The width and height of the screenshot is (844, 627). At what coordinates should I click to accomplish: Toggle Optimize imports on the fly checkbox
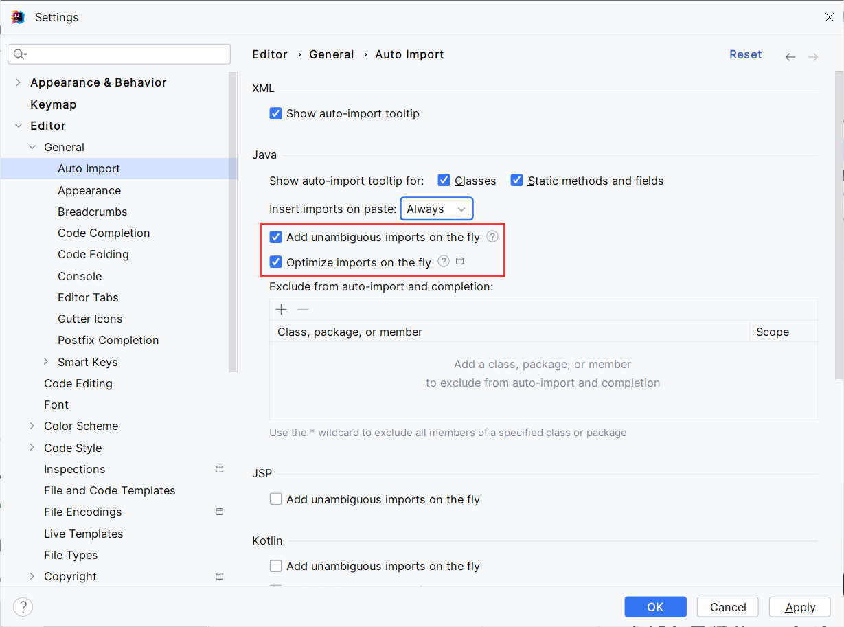click(275, 262)
